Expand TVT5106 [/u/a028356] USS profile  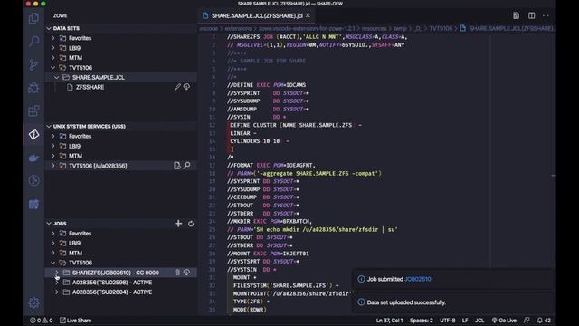click(53, 166)
